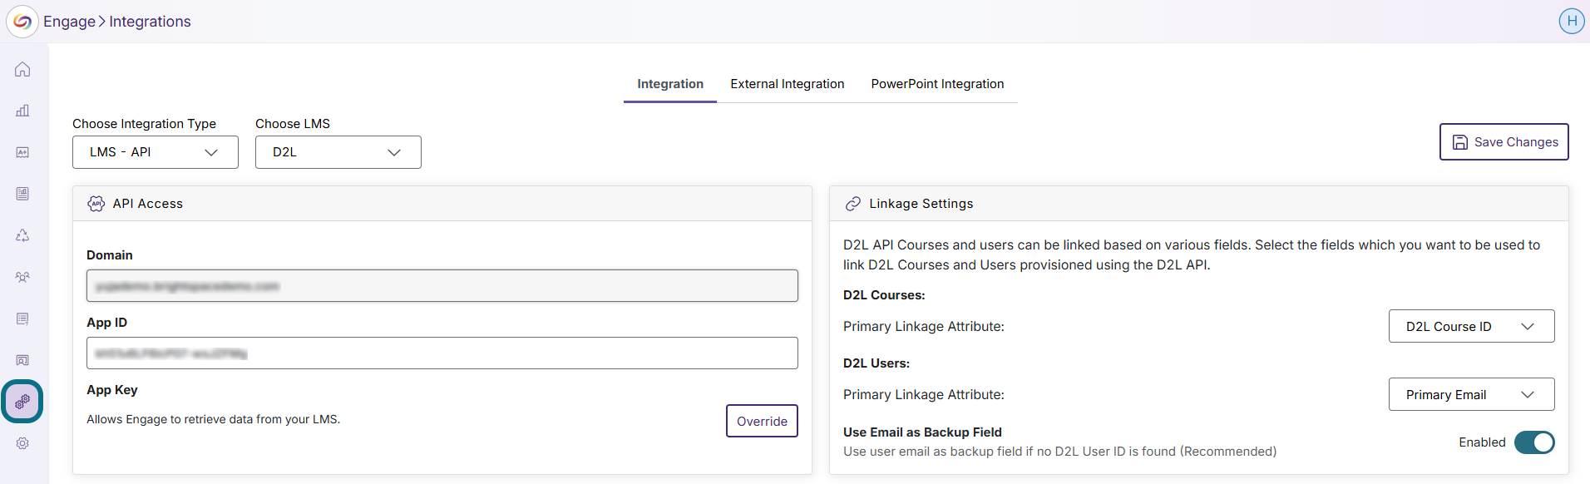Viewport: 1590px width, 484px height.
Task: Click into the App ID input field
Action: (442, 353)
